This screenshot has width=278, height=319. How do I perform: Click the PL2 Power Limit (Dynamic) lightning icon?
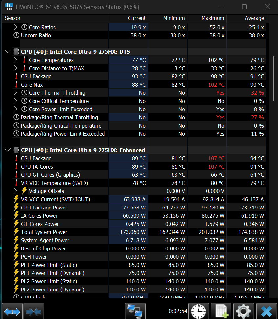[x=16, y=289]
